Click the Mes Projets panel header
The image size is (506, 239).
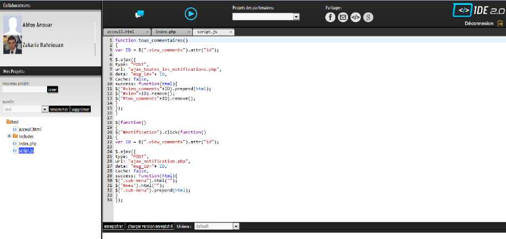50,71
